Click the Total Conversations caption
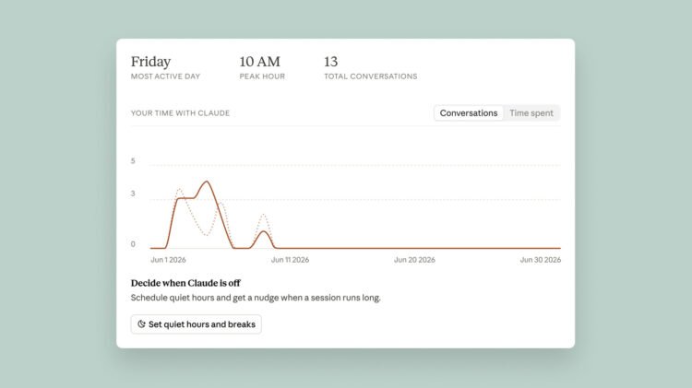692x388 pixels. pyautogui.click(x=370, y=76)
